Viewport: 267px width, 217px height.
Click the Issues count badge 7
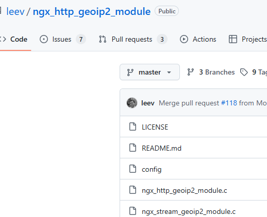point(81,39)
